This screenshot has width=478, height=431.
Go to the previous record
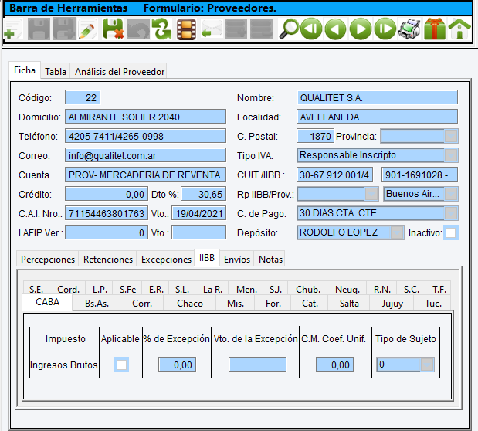335,29
